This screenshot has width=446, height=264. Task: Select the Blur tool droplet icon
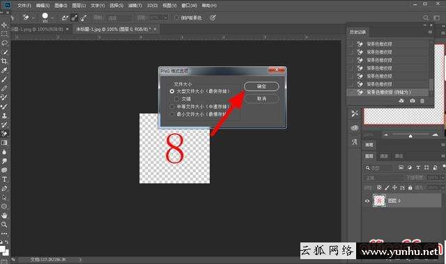(x=4, y=151)
